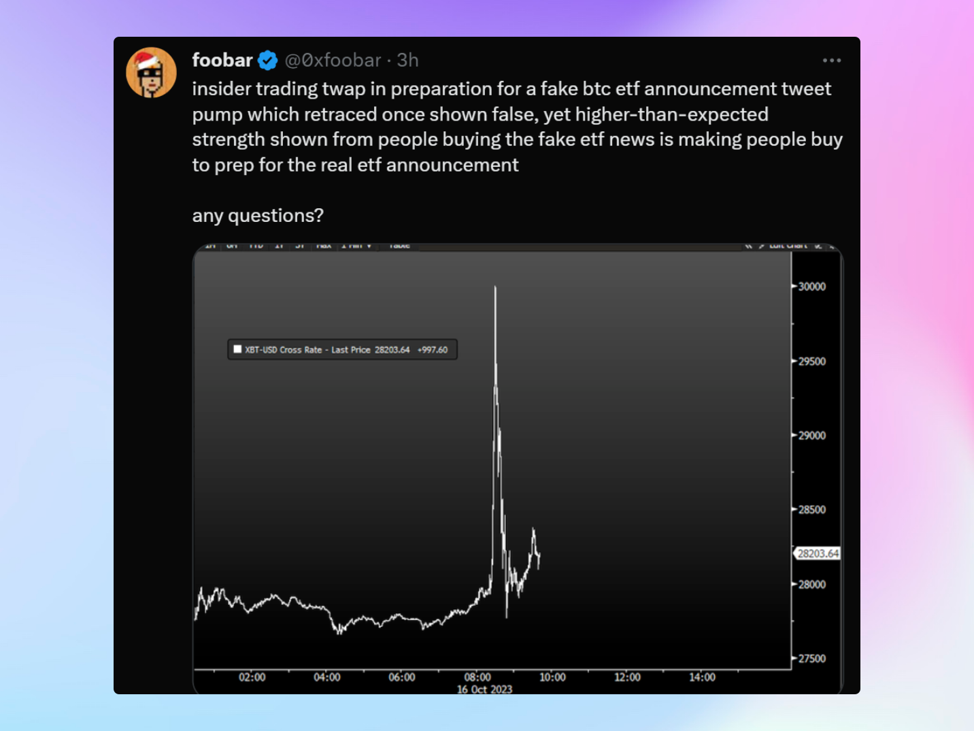The image size is (974, 731).
Task: Open the tweet's three-dot more menu
Action: click(831, 61)
